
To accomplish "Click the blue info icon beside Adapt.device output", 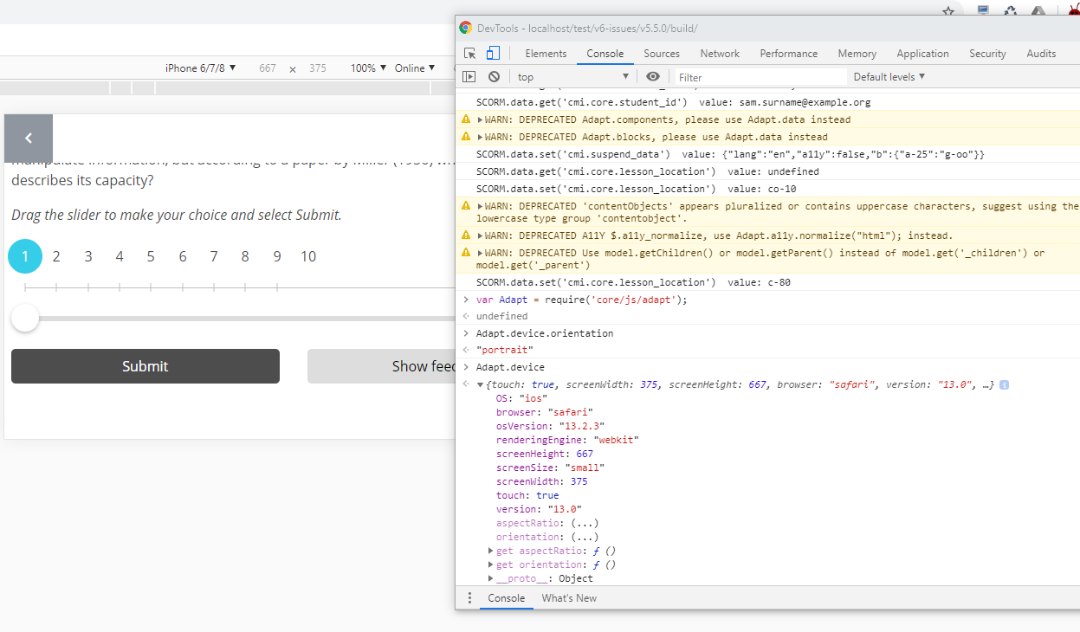I will tap(1004, 384).
